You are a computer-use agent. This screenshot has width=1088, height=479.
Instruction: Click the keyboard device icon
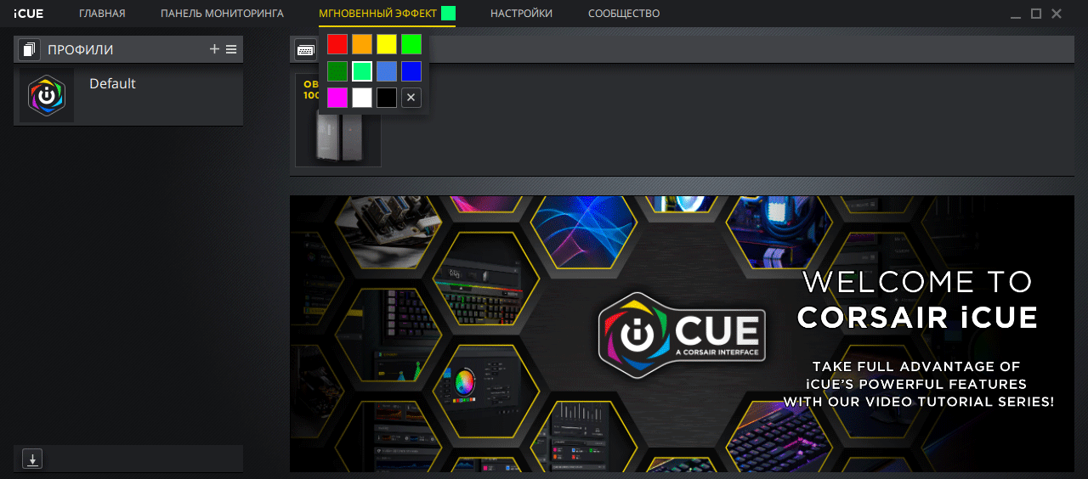[305, 50]
